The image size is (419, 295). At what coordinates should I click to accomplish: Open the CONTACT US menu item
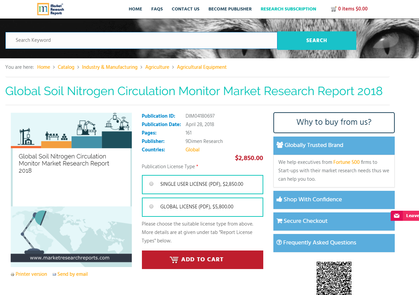(186, 9)
